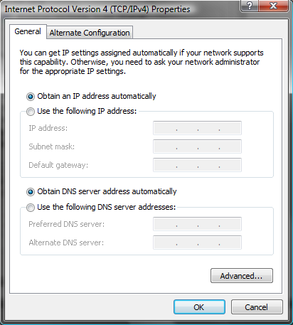Open the General tab
293x325 pixels.
coord(28,31)
